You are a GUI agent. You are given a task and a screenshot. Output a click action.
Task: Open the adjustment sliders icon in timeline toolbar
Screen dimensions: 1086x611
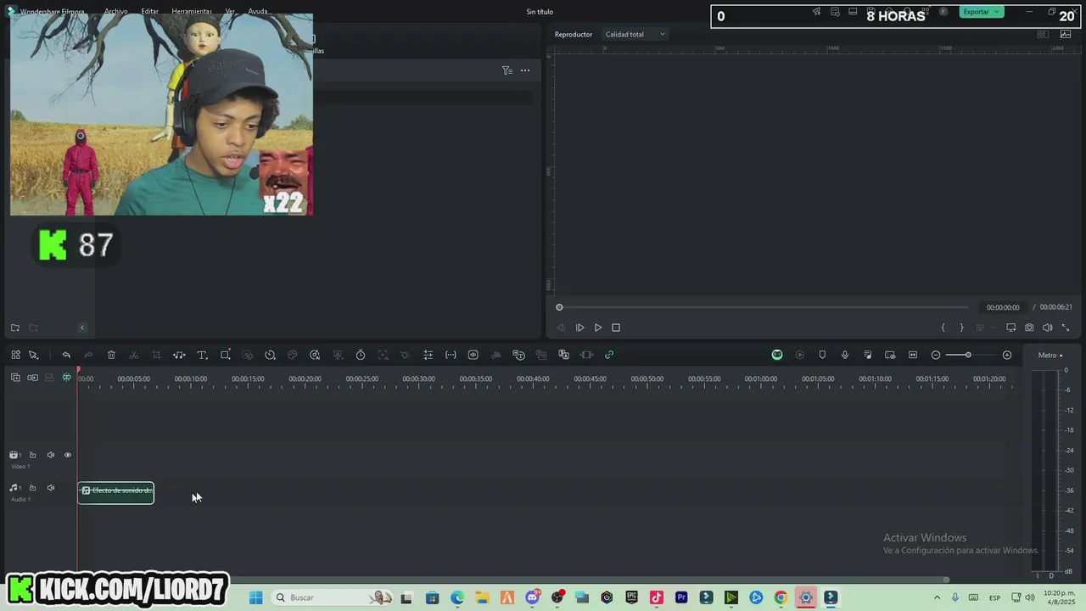[x=428, y=355]
